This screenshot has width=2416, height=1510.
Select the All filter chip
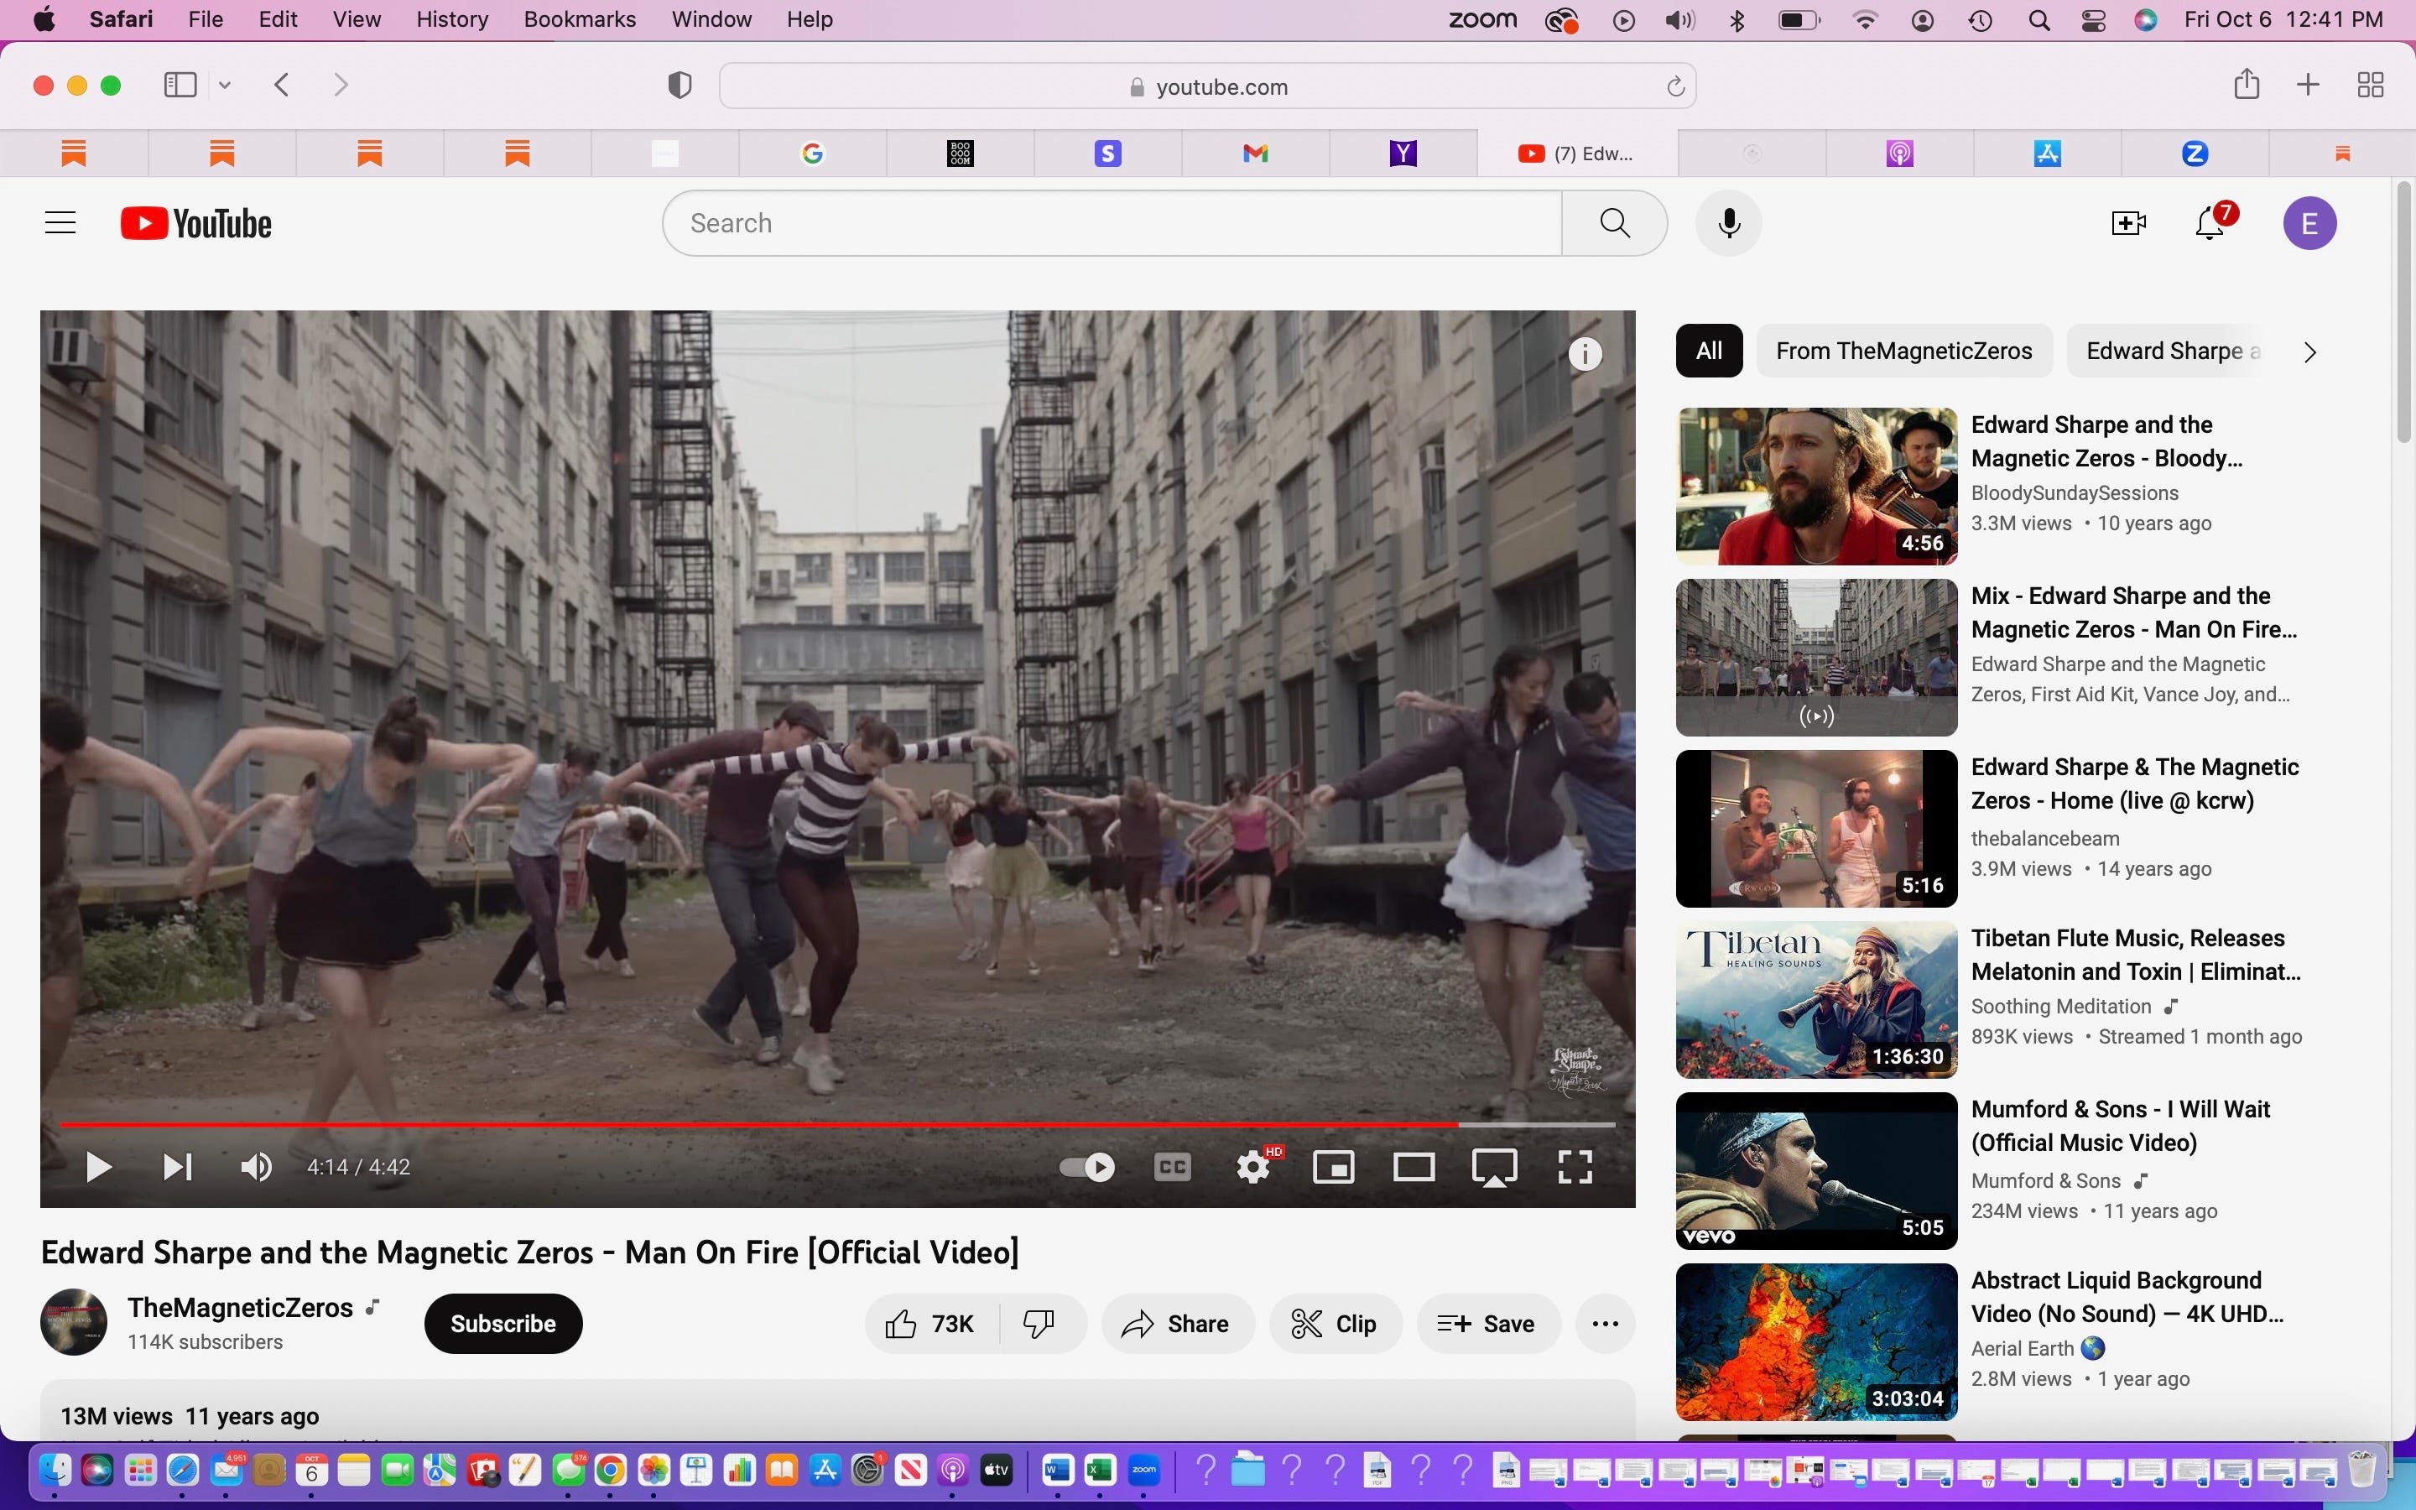(x=1709, y=351)
